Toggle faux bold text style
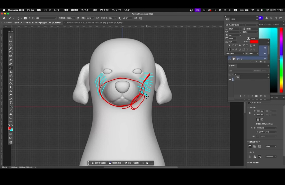Viewport: 285px width, 185px height. coord(229,45)
